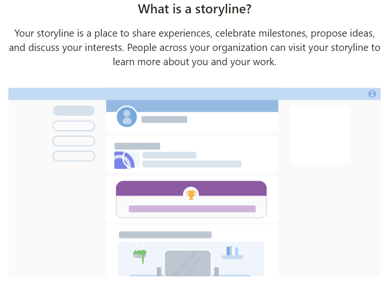Viewport: 384px width, 294px height.
Task: Select the middle outlined sidebar pill
Action: [x=74, y=141]
